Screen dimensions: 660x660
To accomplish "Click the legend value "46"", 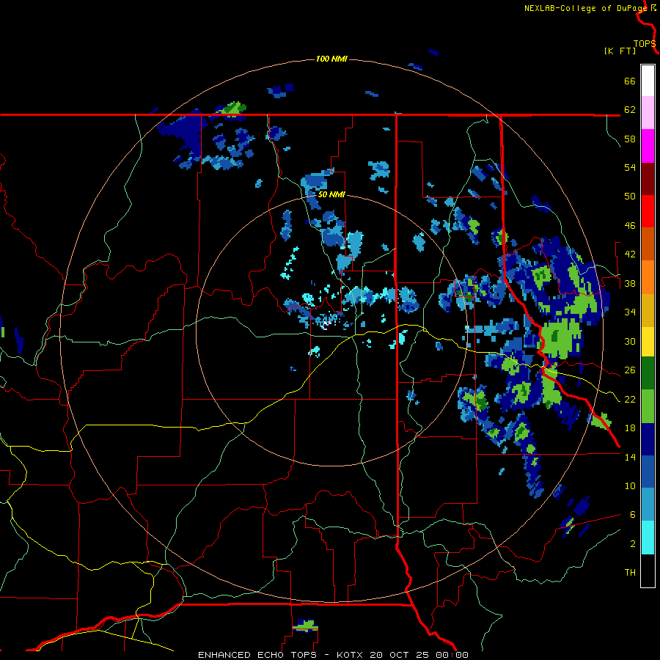I will 630,225.
